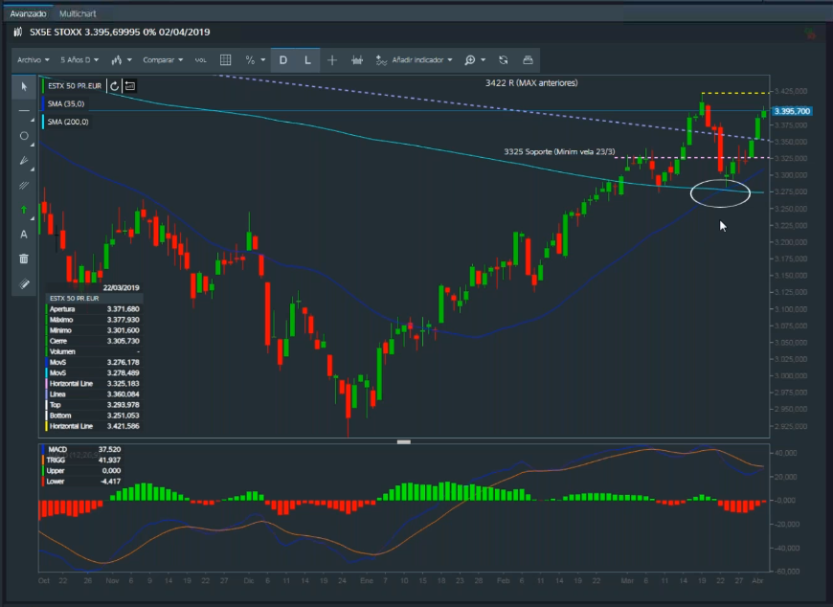Screen dimensions: 833x607
Task: Toggle the D linear scale button
Action: (283, 59)
